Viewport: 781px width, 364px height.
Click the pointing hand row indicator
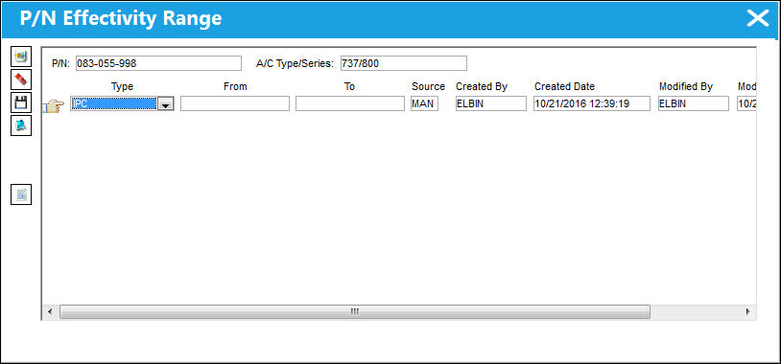pyautogui.click(x=54, y=105)
